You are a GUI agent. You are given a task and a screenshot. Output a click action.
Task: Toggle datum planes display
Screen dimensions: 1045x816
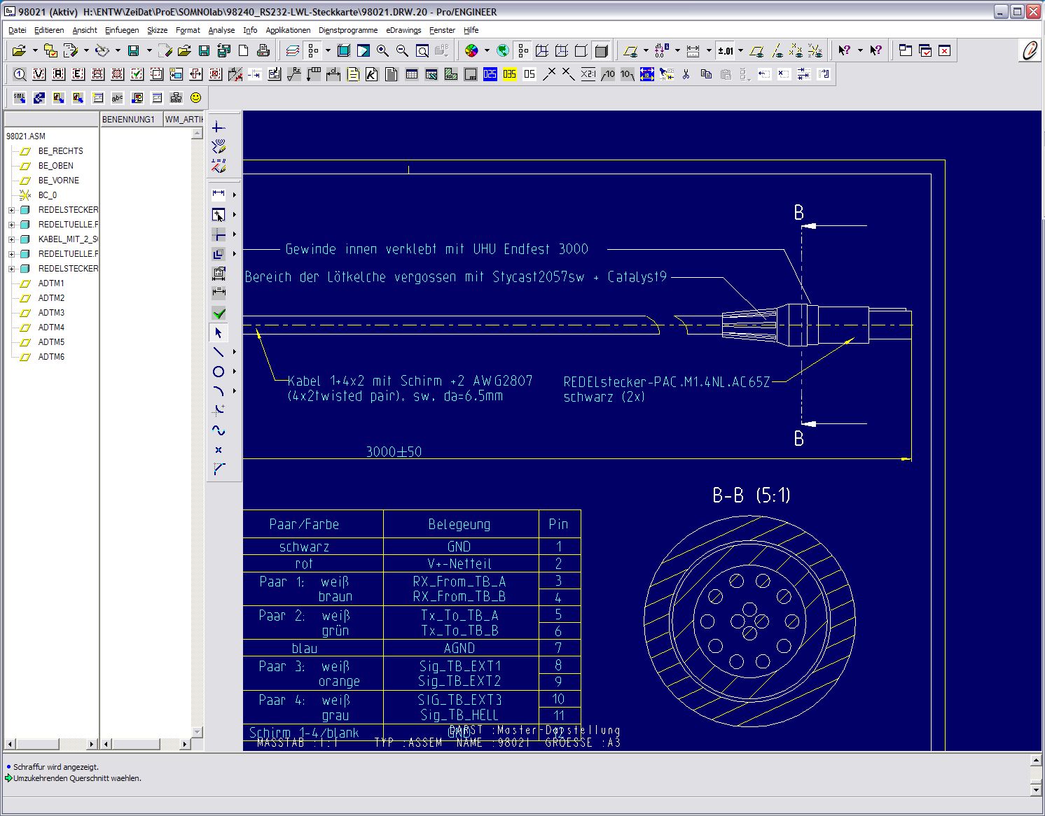(756, 50)
